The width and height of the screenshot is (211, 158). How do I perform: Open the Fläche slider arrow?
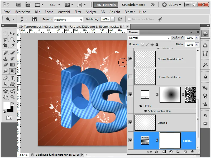(197, 45)
